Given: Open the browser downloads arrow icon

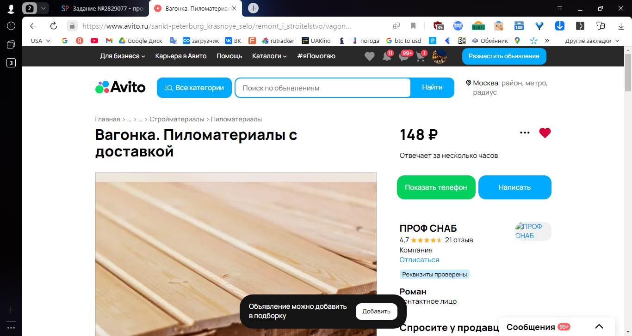Looking at the screenshot, I should (x=621, y=26).
